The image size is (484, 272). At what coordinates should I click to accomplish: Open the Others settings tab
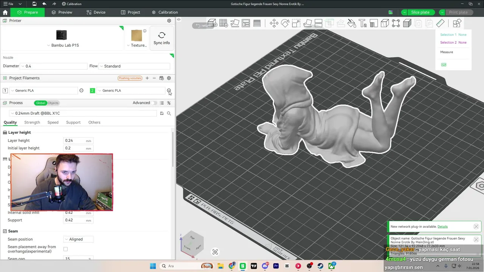pyautogui.click(x=95, y=122)
